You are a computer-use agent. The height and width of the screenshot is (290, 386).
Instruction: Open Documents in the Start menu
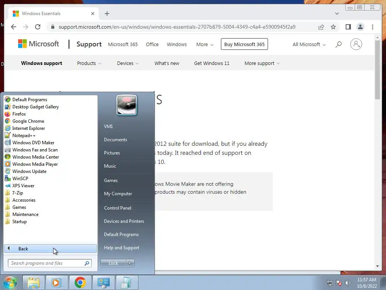(115, 140)
